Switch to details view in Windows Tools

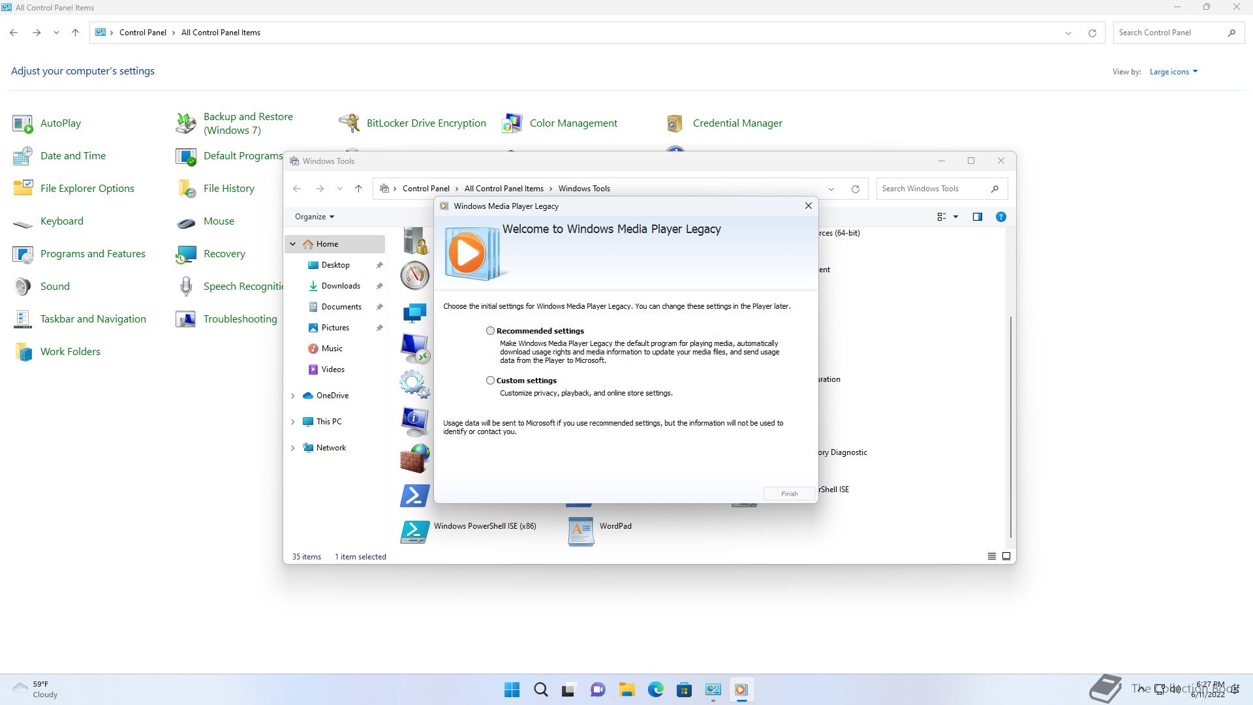click(x=991, y=556)
